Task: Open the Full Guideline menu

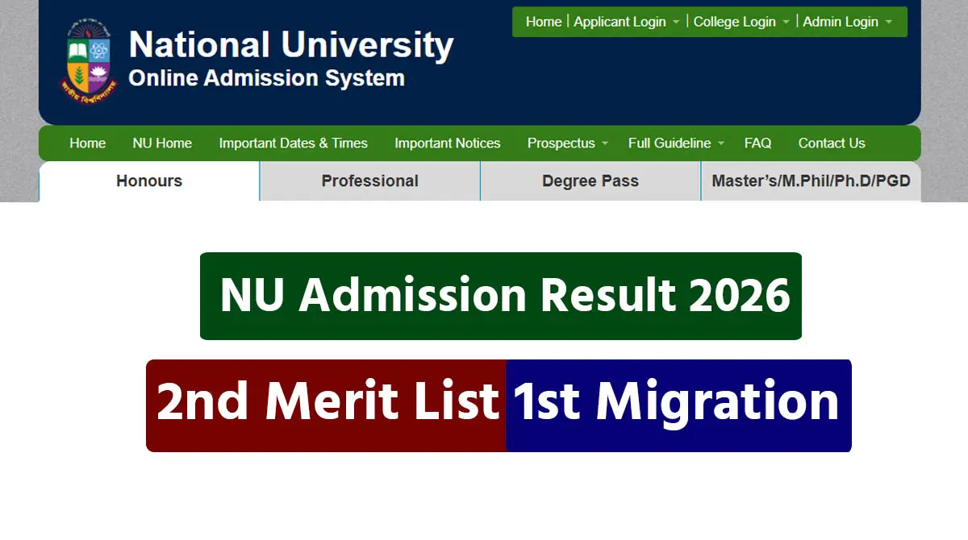Action: coord(670,143)
